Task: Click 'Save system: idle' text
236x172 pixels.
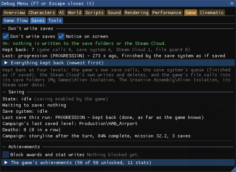Action: (25, 111)
